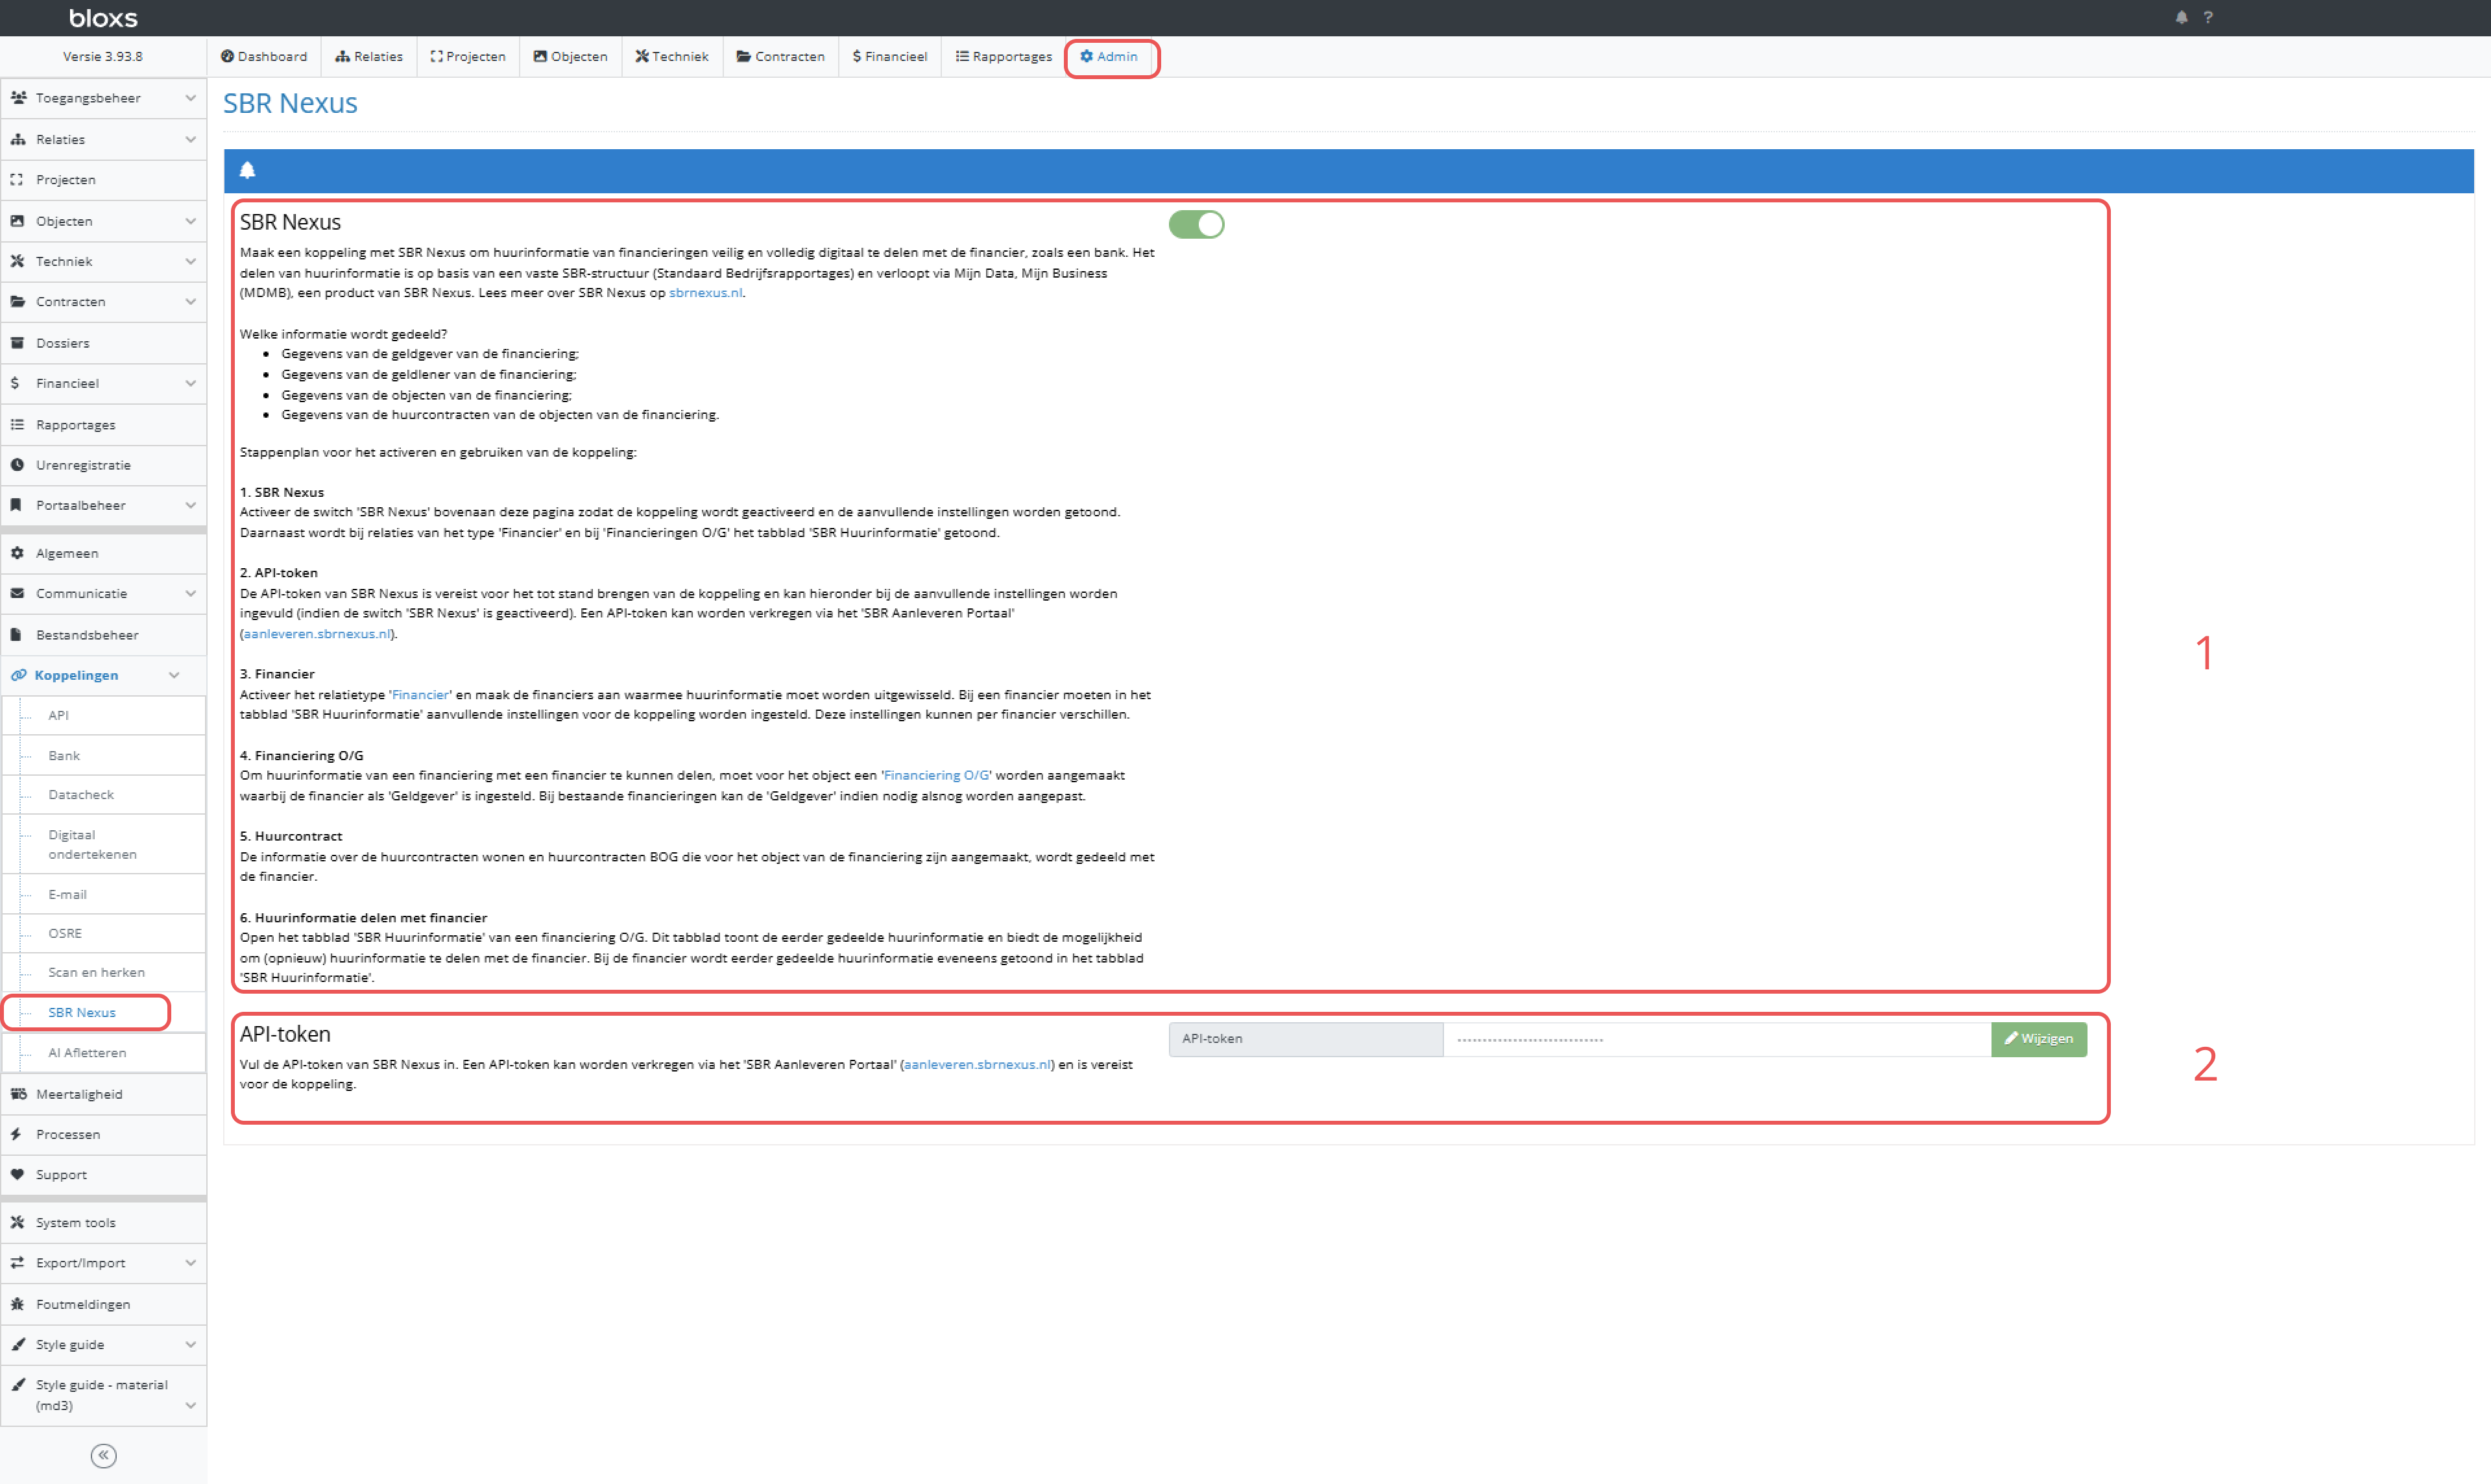Expand the Style guide chevron
The height and width of the screenshot is (1484, 2491).
tap(190, 1345)
